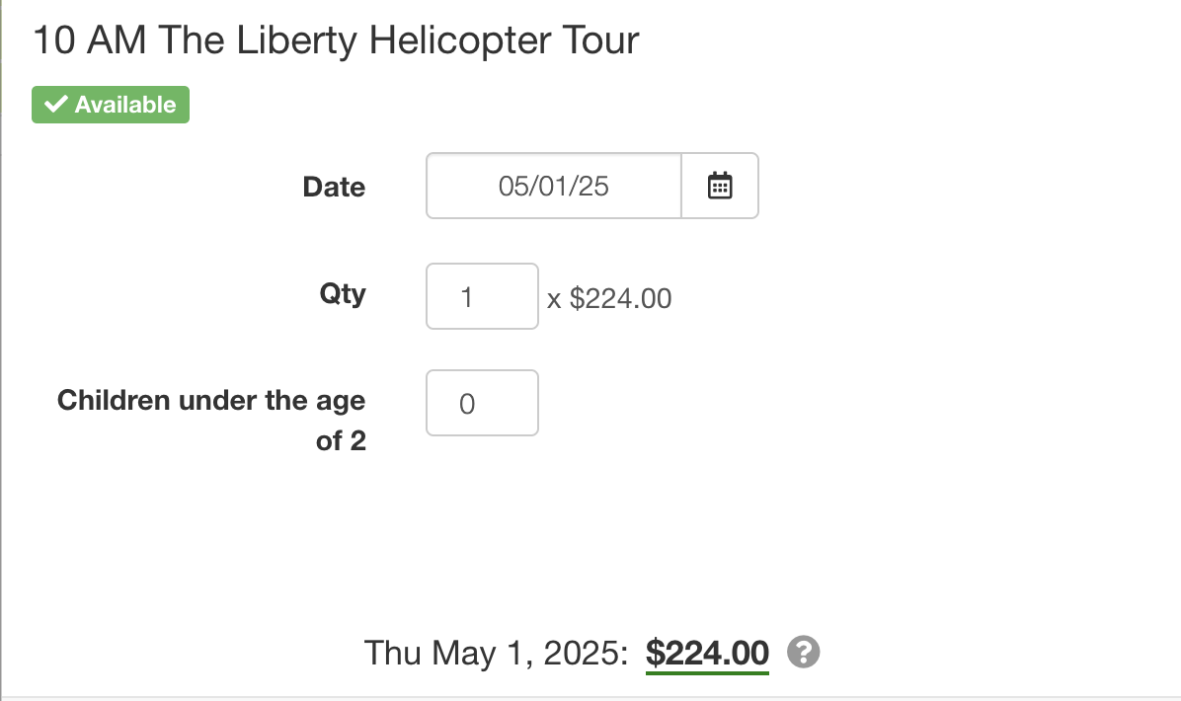The image size is (1181, 701).
Task: Click the checkmark icon in Available badge
Action: (x=56, y=105)
